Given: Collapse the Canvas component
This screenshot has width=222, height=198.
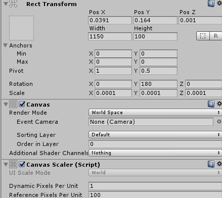Looking at the screenshot, I should (6, 105).
